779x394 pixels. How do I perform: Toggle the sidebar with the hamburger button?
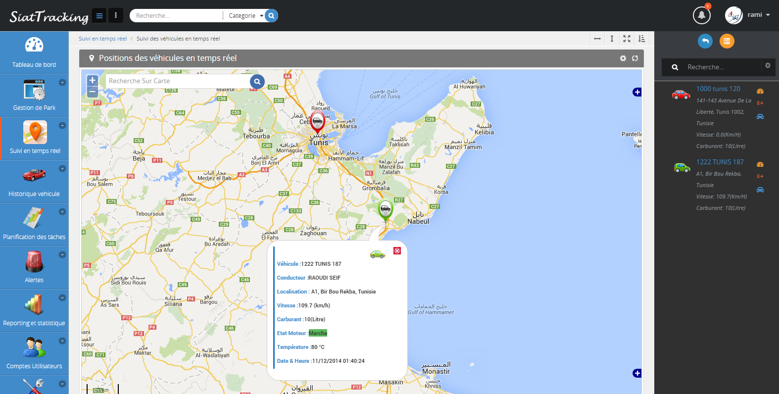coord(99,16)
